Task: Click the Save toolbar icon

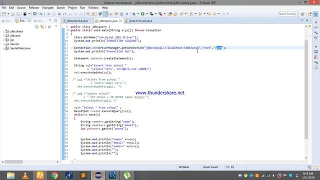Action: pyautogui.click(x=12, y=14)
